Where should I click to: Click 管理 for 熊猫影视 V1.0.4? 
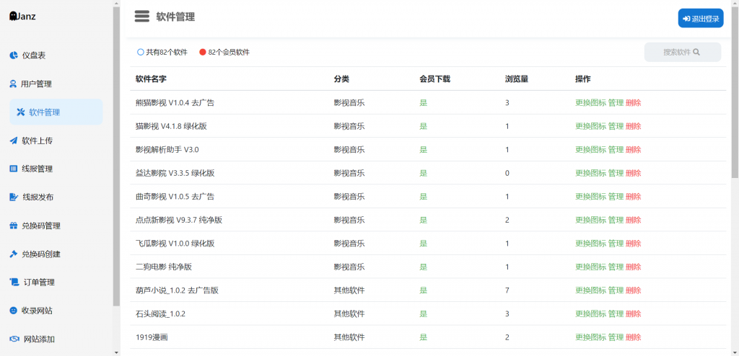pyautogui.click(x=616, y=102)
